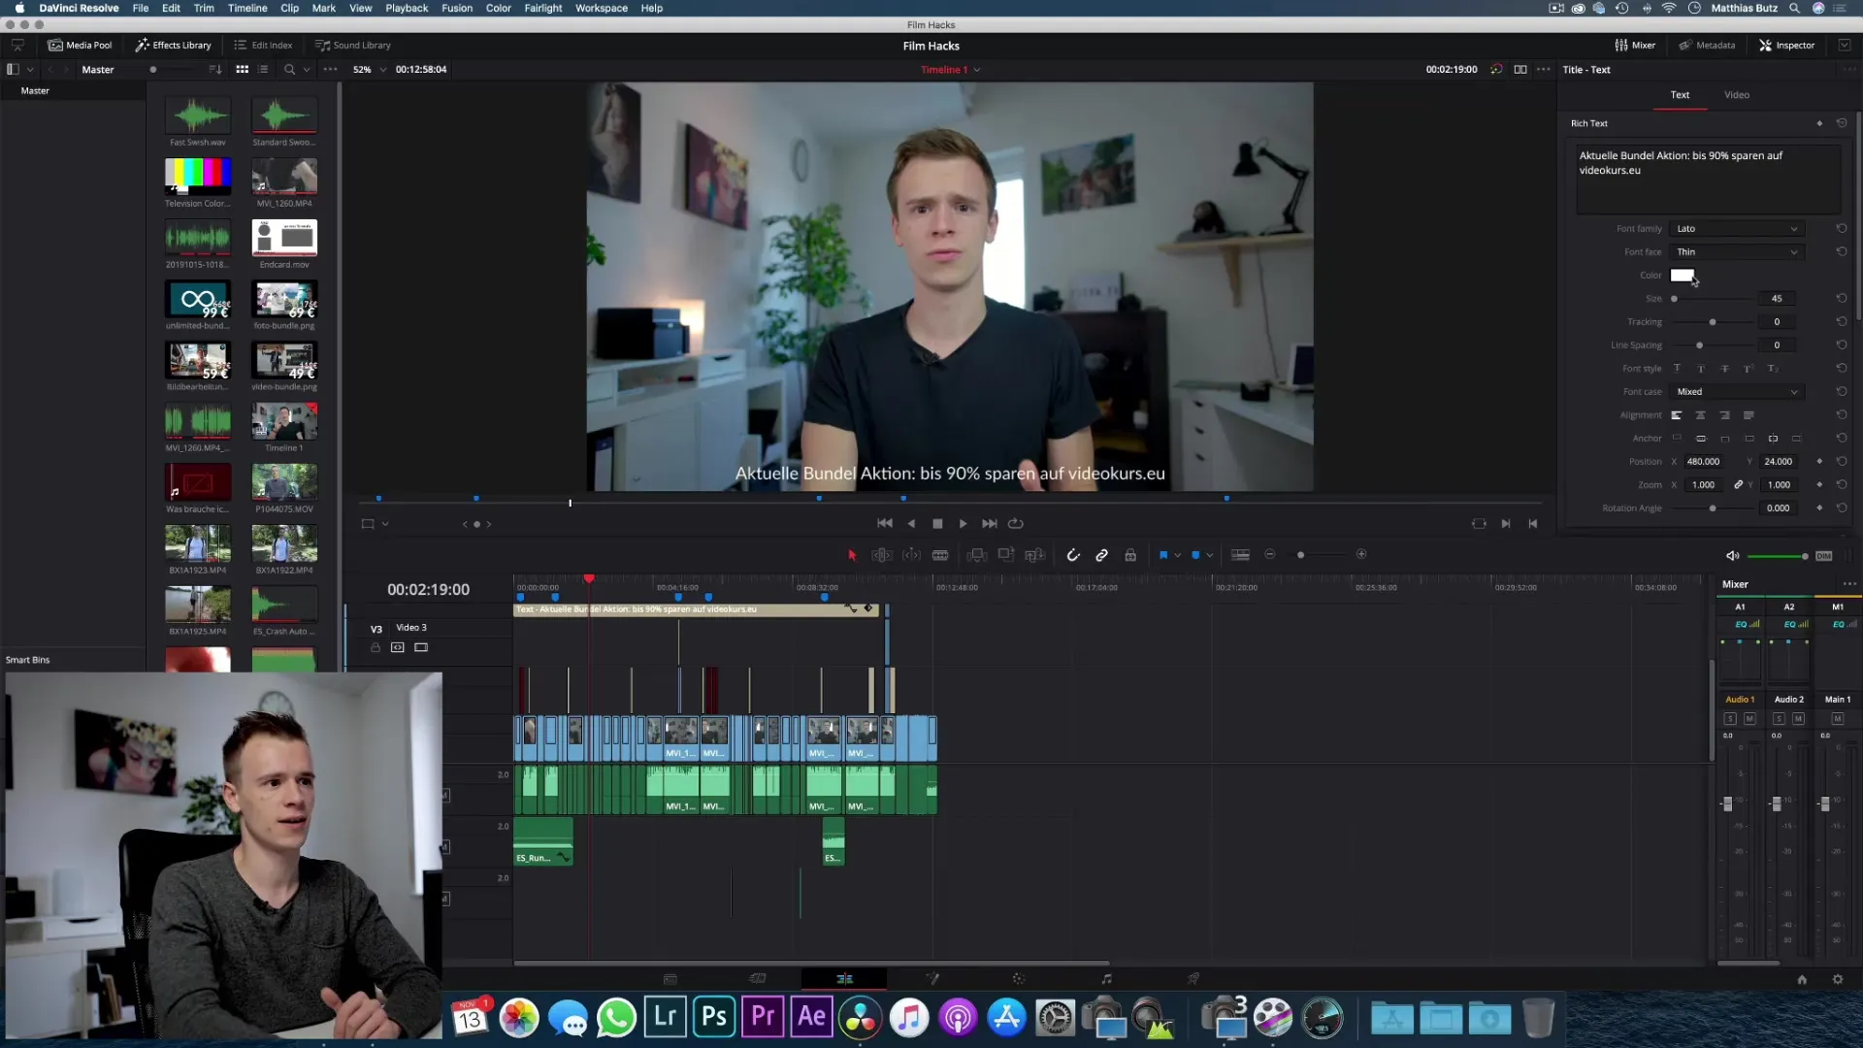Click the Position X value field

pos(1703,462)
